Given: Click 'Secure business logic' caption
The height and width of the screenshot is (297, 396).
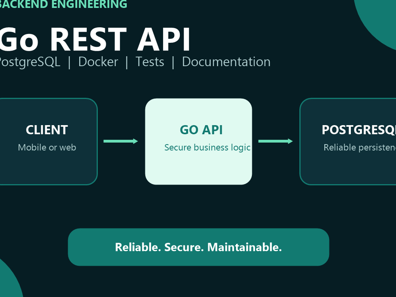Looking at the screenshot, I should pos(208,147).
